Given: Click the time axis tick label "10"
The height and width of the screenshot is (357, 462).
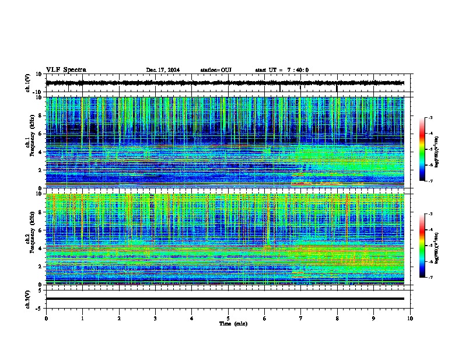Looking at the screenshot, I should 410,318.
